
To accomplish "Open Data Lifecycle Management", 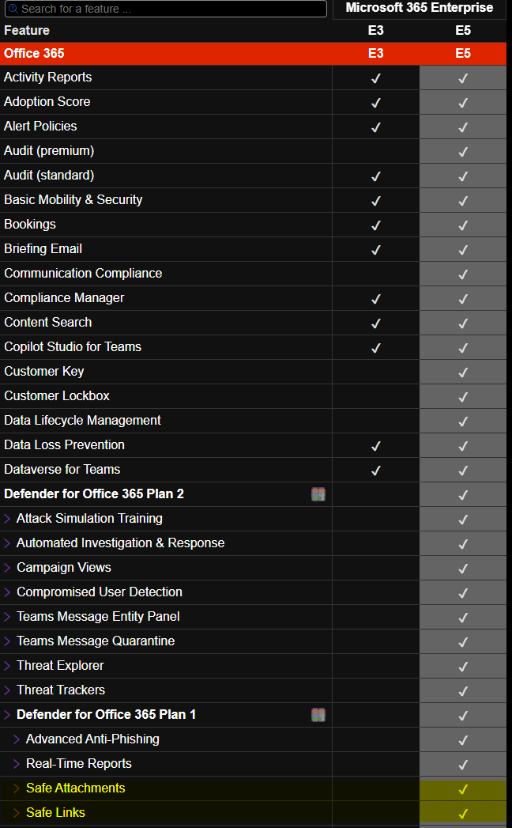I will (82, 421).
